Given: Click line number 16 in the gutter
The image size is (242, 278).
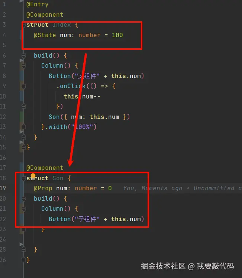Looking at the screenshot, I should pos(3,158).
